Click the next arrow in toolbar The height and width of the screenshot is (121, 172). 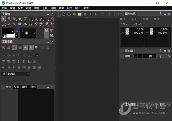pyautogui.click(x=96, y=14)
